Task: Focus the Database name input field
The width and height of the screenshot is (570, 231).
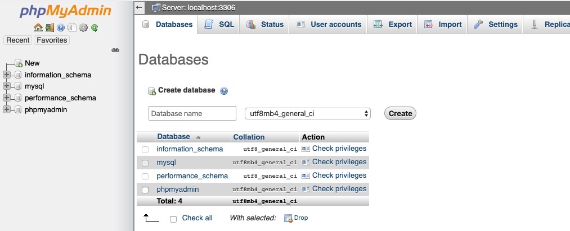Action: tap(192, 113)
